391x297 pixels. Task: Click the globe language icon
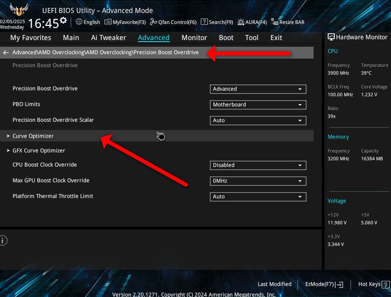coord(79,22)
